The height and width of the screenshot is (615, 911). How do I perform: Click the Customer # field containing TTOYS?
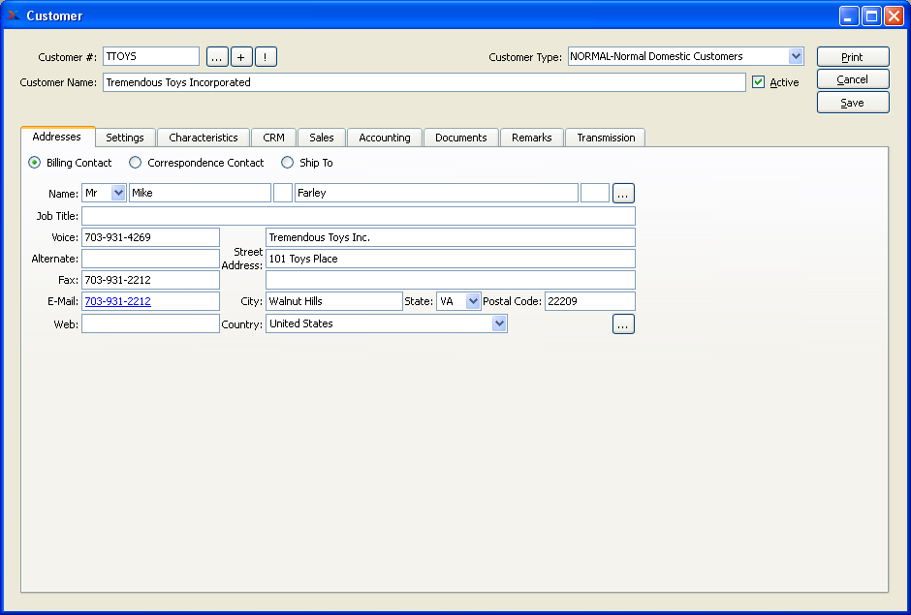[151, 56]
